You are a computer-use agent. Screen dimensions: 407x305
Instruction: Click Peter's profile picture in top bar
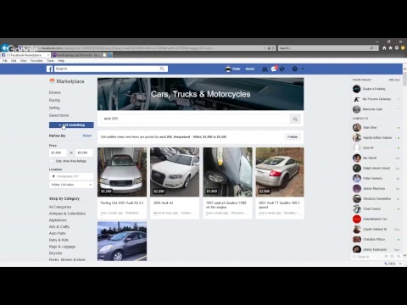228,69
